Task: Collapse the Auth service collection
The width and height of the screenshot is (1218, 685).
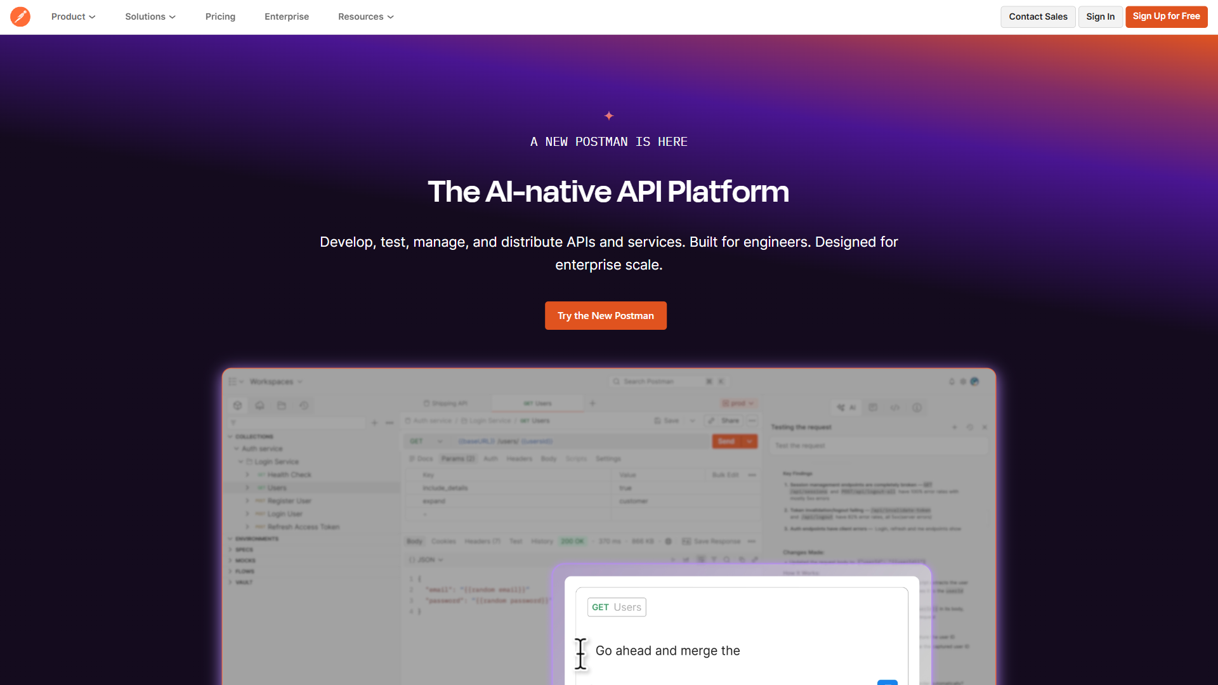Action: (x=236, y=448)
